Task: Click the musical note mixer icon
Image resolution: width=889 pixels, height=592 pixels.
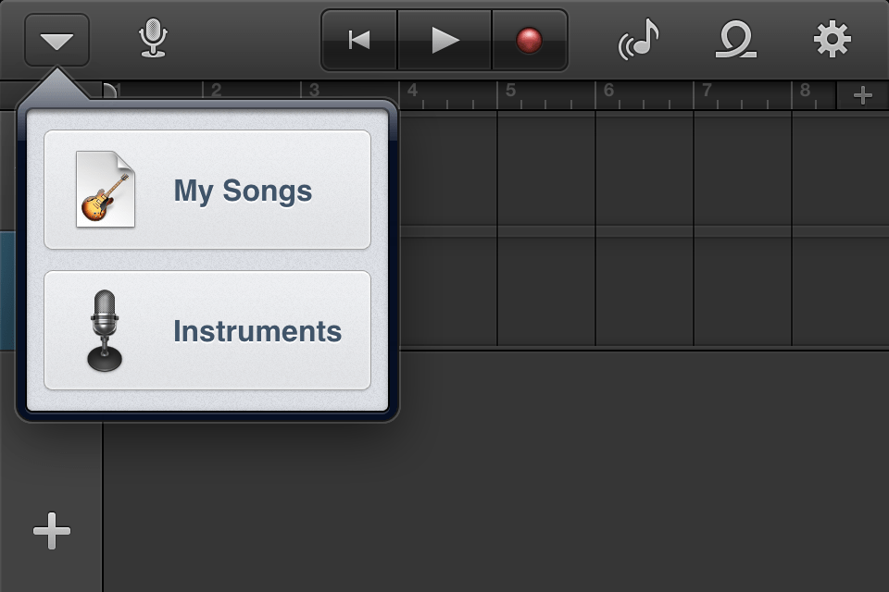Action: [638, 39]
